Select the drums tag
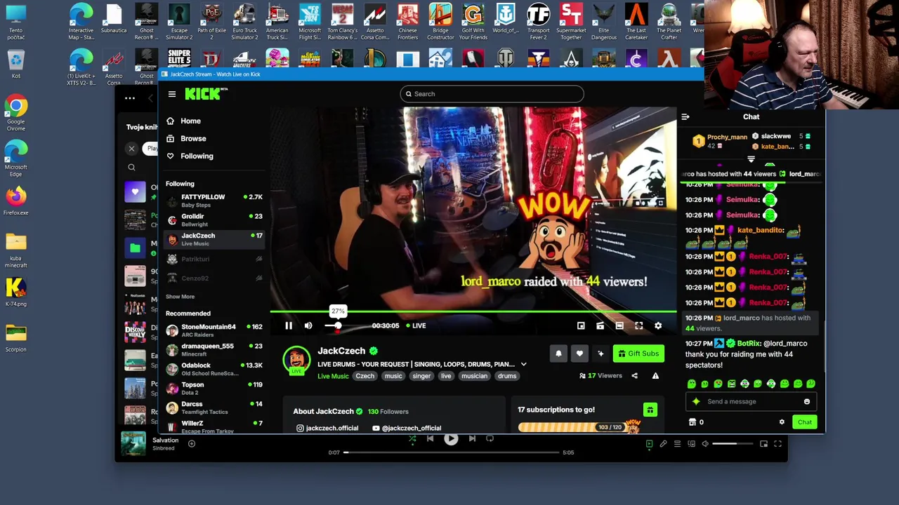Image resolution: width=899 pixels, height=505 pixels. pos(507,376)
